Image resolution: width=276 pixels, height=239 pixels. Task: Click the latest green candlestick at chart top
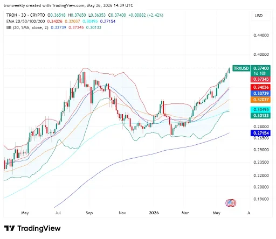pos(229,71)
